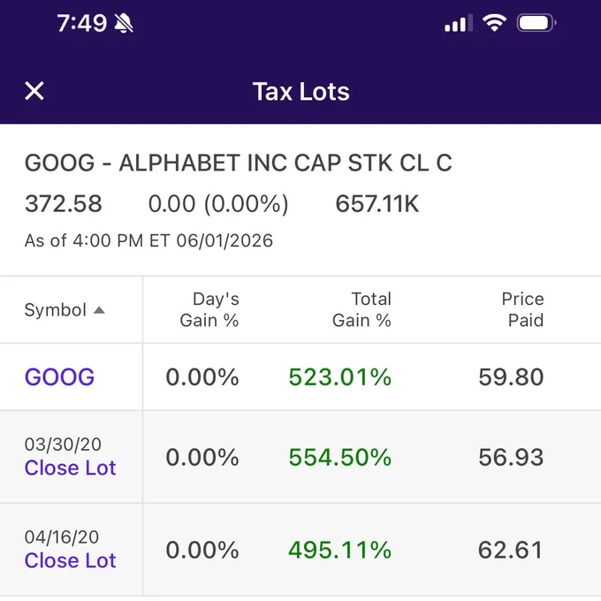The width and height of the screenshot is (601, 601).
Task: Sort by Symbol column header
Action: pyautogui.click(x=55, y=309)
